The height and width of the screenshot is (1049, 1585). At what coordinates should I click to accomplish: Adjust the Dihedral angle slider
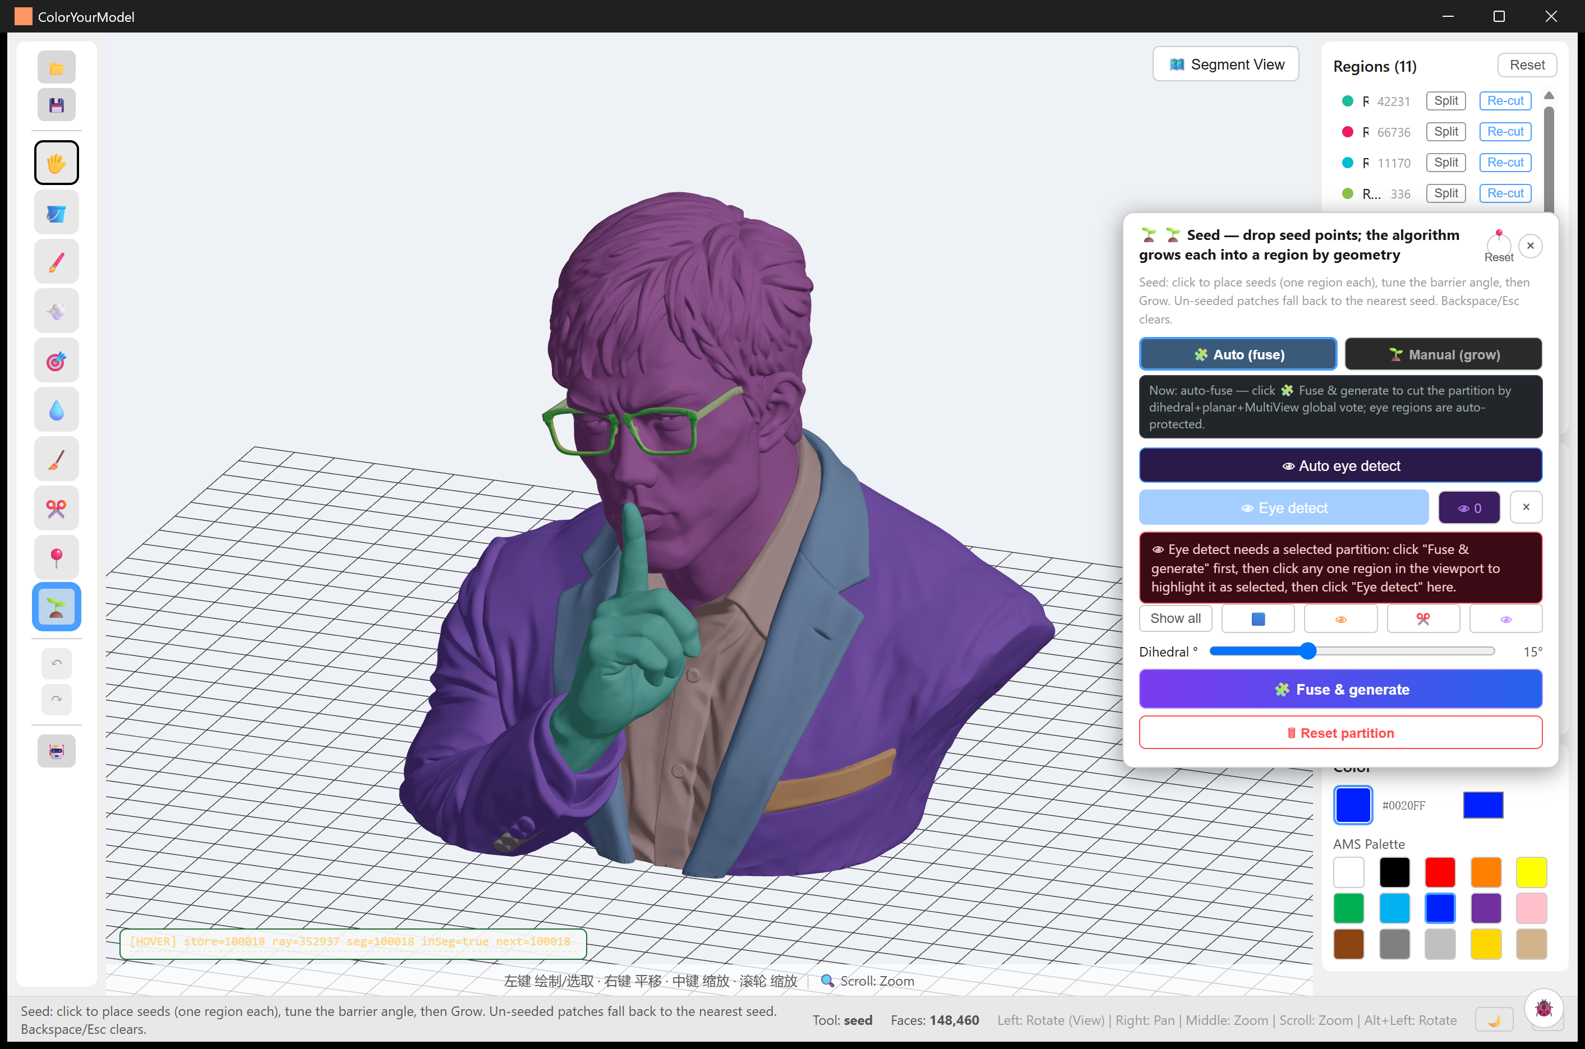[1352, 651]
